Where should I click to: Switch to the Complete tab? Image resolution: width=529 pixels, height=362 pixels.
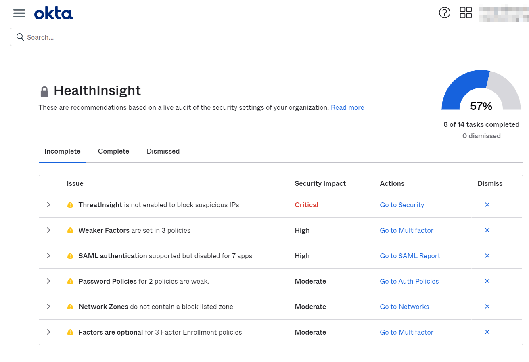coord(113,151)
